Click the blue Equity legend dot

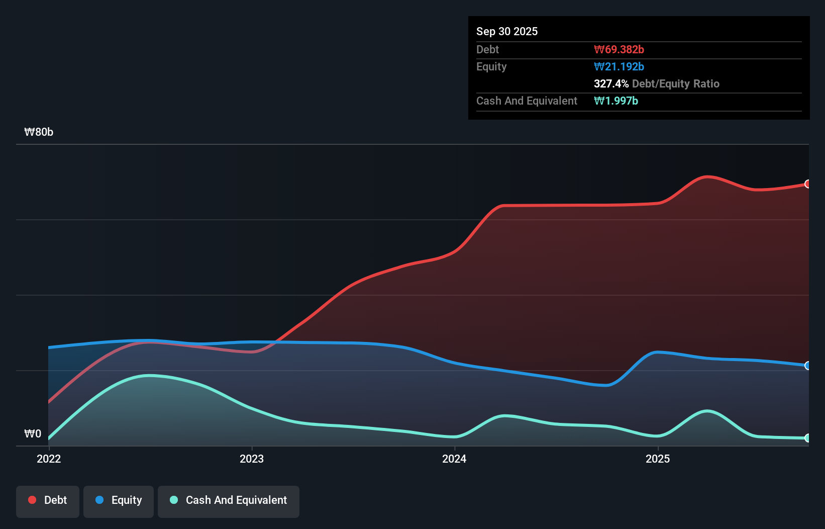(x=98, y=500)
